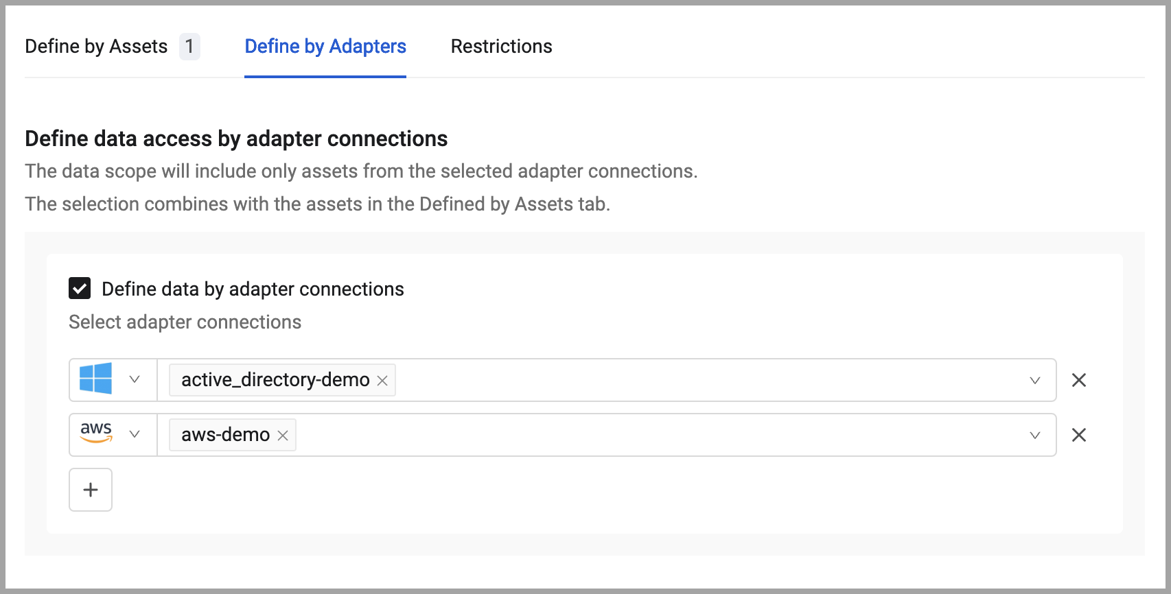Add a new adapter connection row
Viewport: 1171px width, 594px height.
coord(91,490)
